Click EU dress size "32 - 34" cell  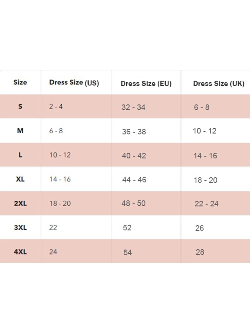click(133, 107)
